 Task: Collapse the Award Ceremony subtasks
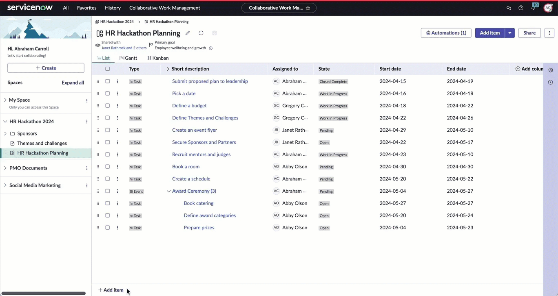click(168, 191)
